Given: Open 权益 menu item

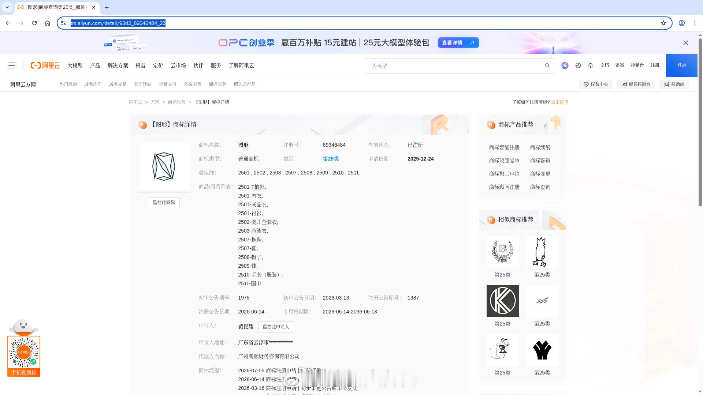Looking at the screenshot, I should point(141,65).
